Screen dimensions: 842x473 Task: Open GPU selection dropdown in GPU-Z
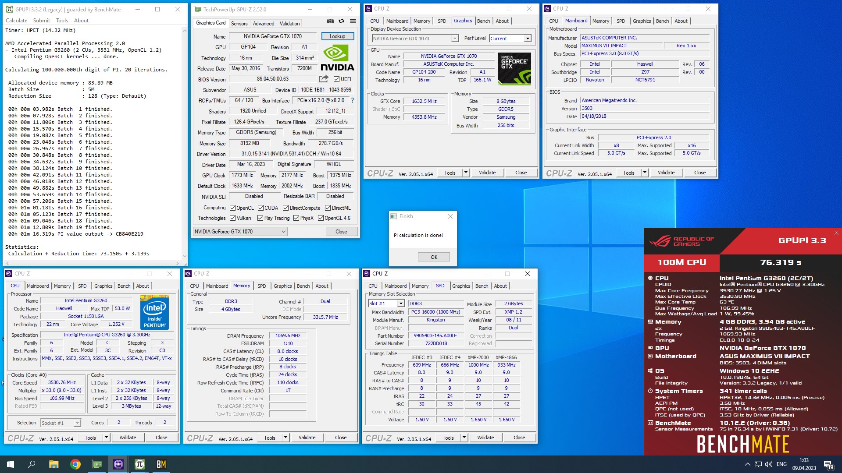(240, 232)
